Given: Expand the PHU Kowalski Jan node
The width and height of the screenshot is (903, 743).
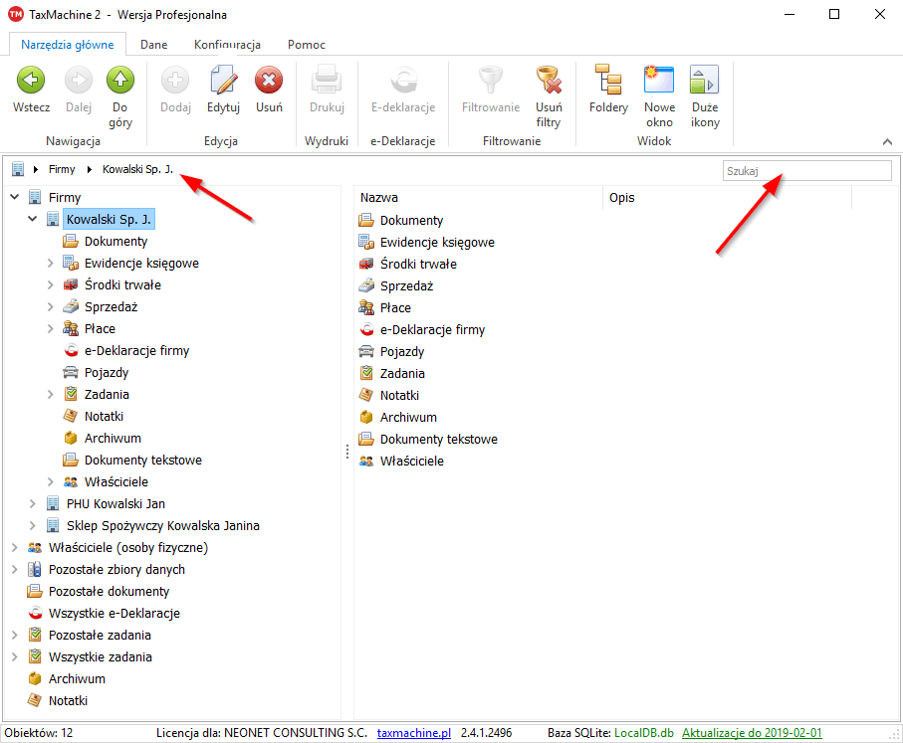Looking at the screenshot, I should pyautogui.click(x=33, y=504).
